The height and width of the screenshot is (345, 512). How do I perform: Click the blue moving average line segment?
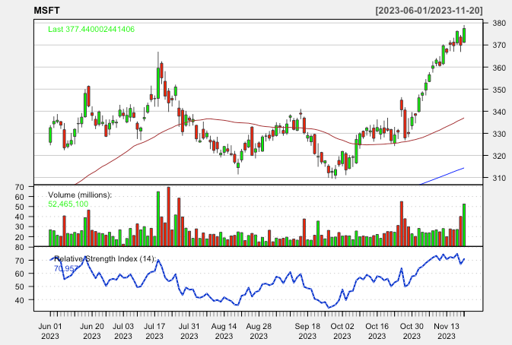pyautogui.click(x=441, y=176)
